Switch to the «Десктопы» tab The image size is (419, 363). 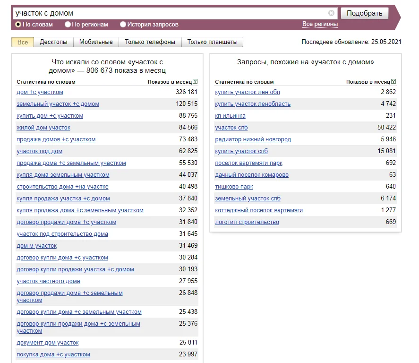pyautogui.click(x=53, y=42)
